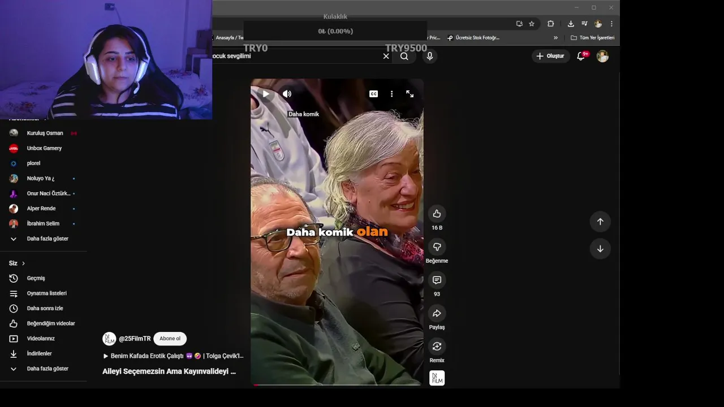
Task: Click the YouTube search magnifier button
Action: pyautogui.click(x=404, y=56)
